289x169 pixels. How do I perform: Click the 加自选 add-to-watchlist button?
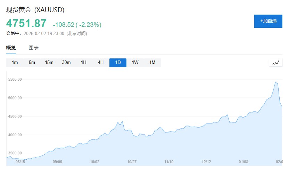point(269,21)
